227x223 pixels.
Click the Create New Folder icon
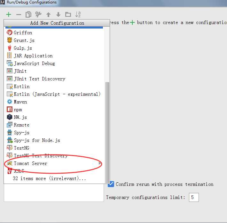click(x=68, y=14)
